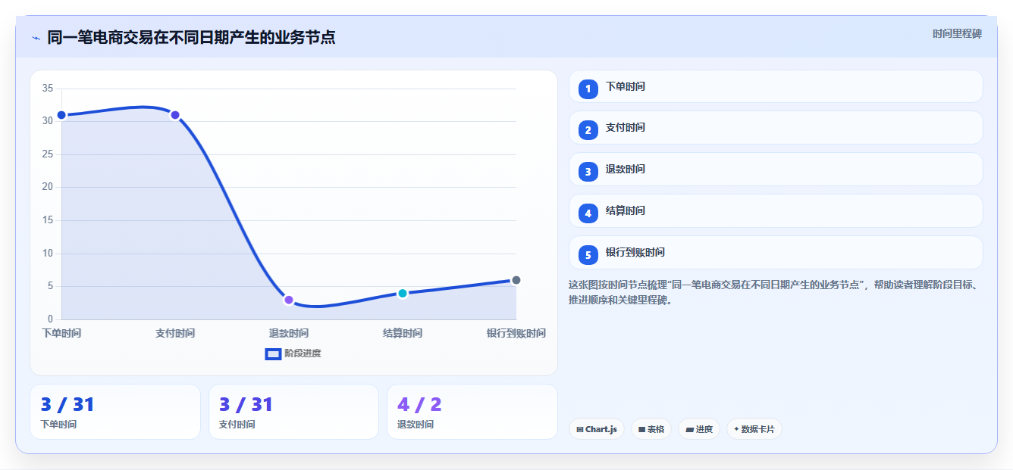Click the 下单时间 x-axis label
Screen dimensions: 1013x470
coord(61,333)
